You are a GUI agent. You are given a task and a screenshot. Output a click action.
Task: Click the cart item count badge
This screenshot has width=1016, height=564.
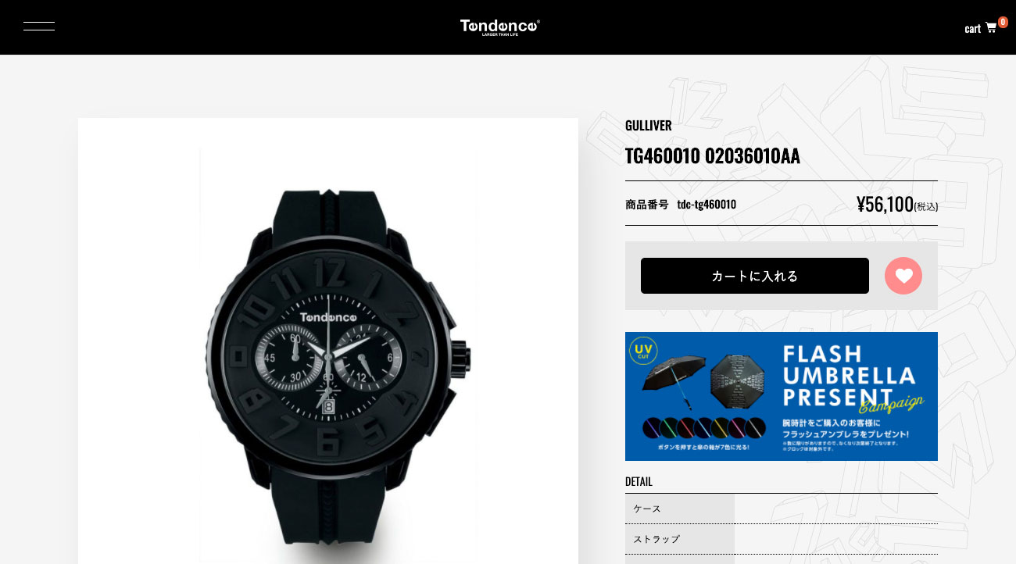pyautogui.click(x=1003, y=22)
